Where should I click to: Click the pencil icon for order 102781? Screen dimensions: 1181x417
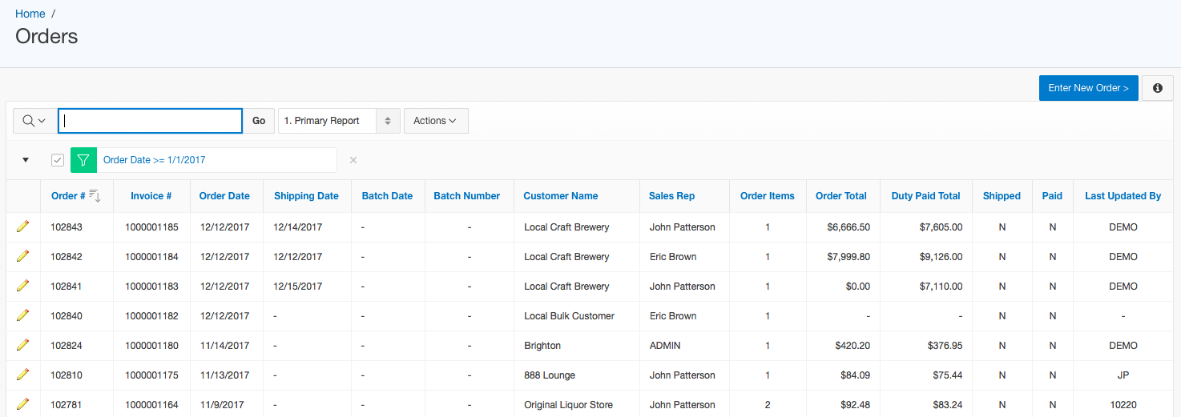[22, 404]
